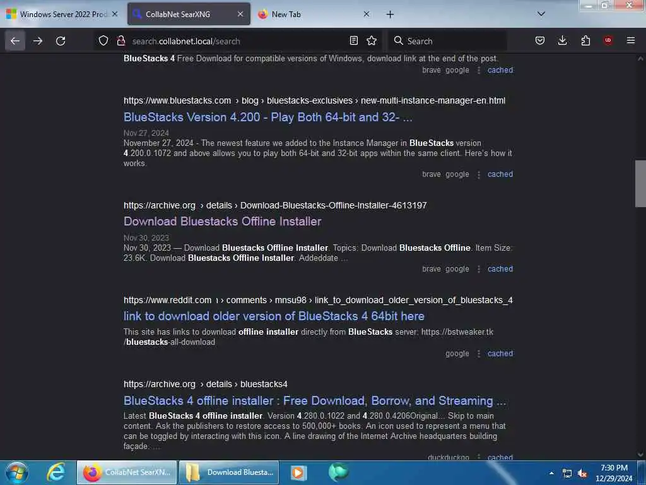Viewport: 646px width, 485px height.
Task: Click archive.org Download-Bluestacks-Offline-Installer URL
Action: pyautogui.click(x=275, y=205)
